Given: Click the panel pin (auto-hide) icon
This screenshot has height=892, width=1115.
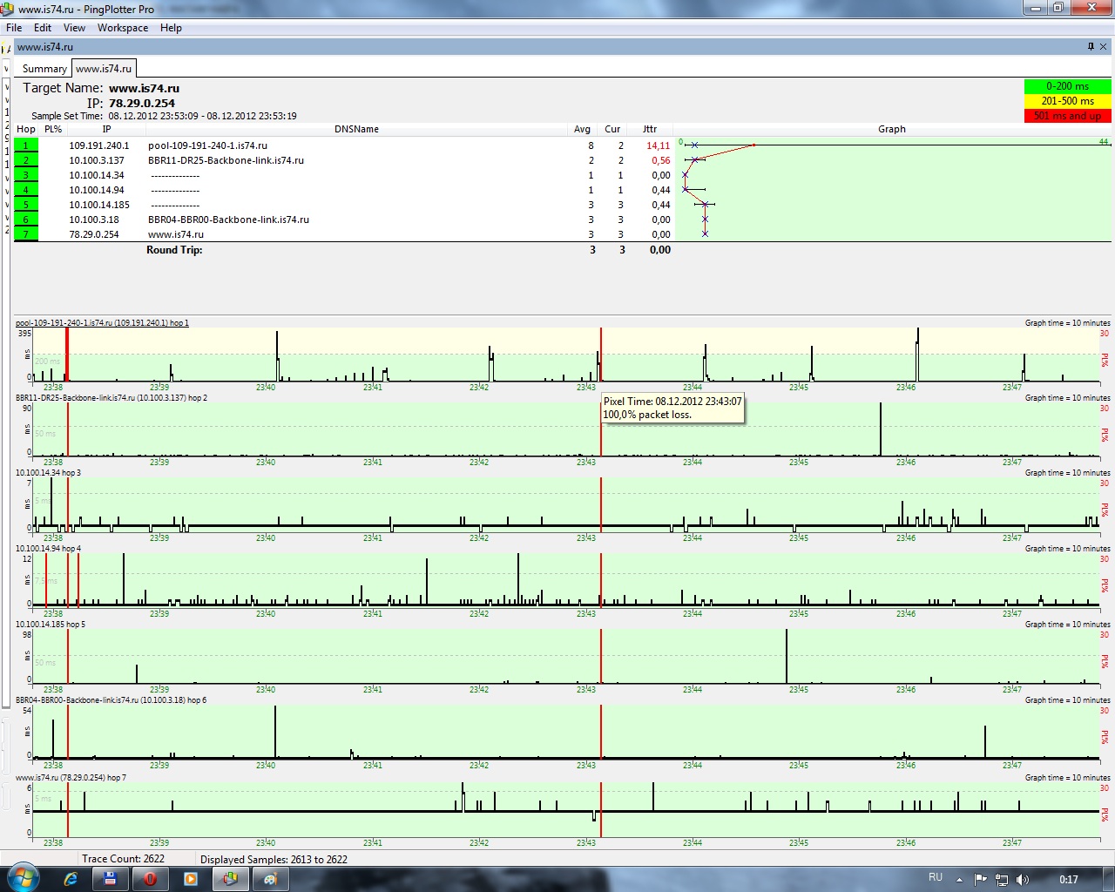Looking at the screenshot, I should 1091,47.
